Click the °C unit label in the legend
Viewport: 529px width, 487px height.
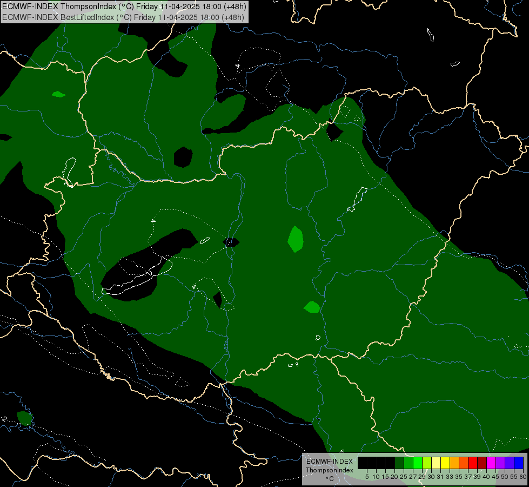[330, 479]
